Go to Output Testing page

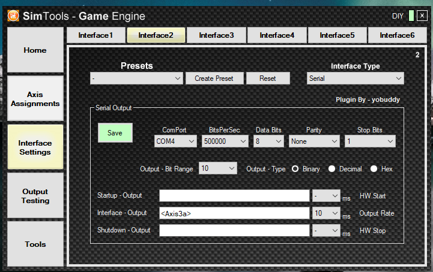click(x=35, y=196)
